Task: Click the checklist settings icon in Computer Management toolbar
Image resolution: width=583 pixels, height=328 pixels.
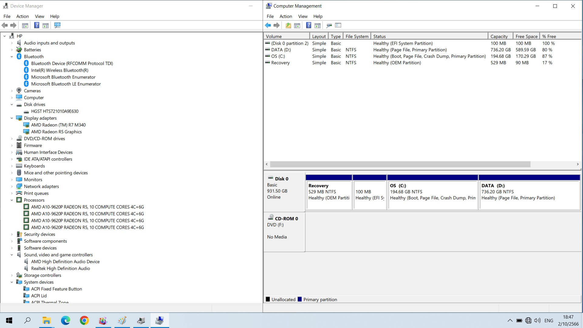Action: point(338,26)
